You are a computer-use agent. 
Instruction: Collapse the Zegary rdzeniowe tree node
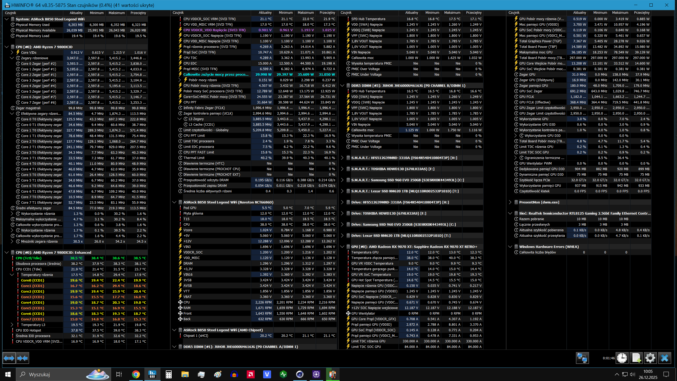tap(12, 58)
